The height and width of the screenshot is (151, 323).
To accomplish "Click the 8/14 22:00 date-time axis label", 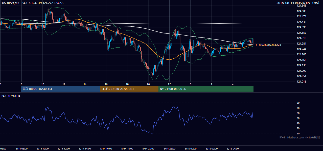I will [x=170, y=149].
